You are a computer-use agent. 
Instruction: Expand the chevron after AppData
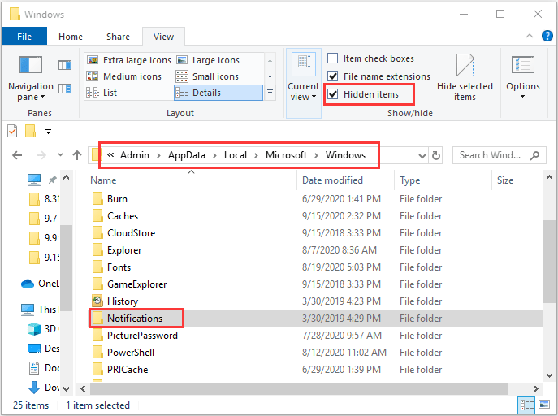tap(214, 155)
